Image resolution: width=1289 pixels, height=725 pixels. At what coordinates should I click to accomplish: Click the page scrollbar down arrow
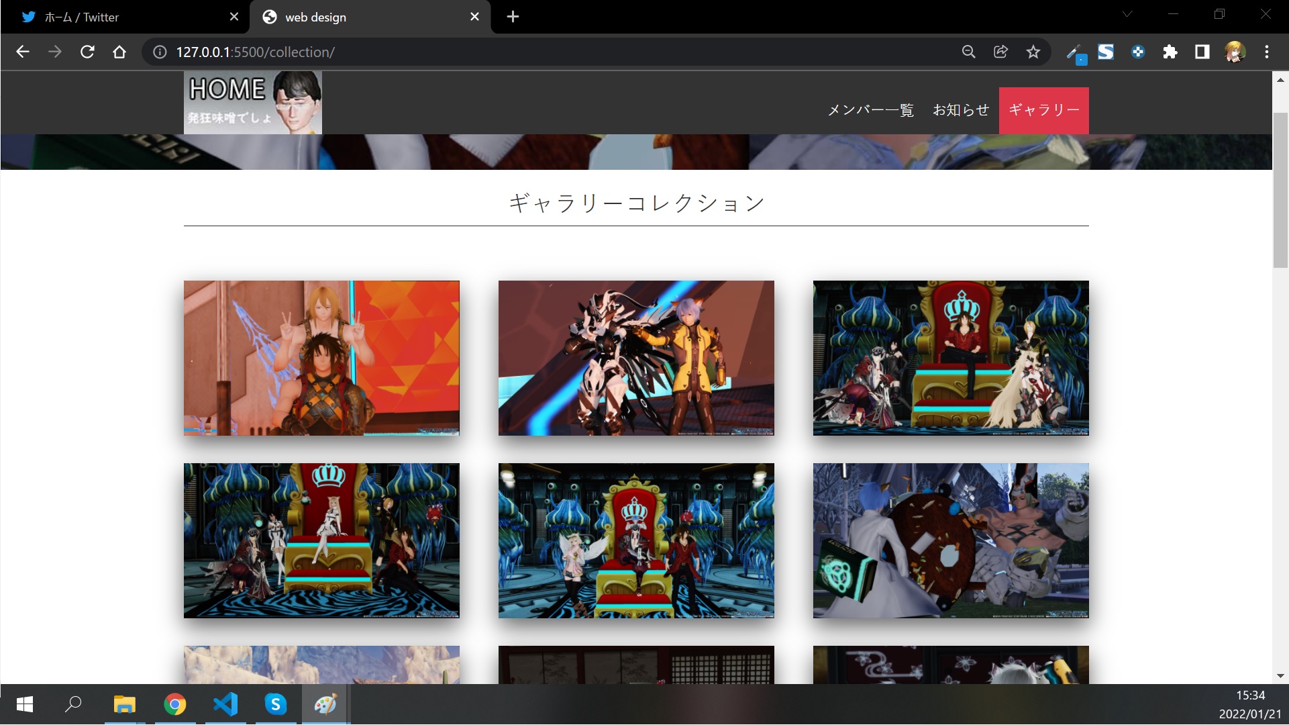pyautogui.click(x=1280, y=676)
